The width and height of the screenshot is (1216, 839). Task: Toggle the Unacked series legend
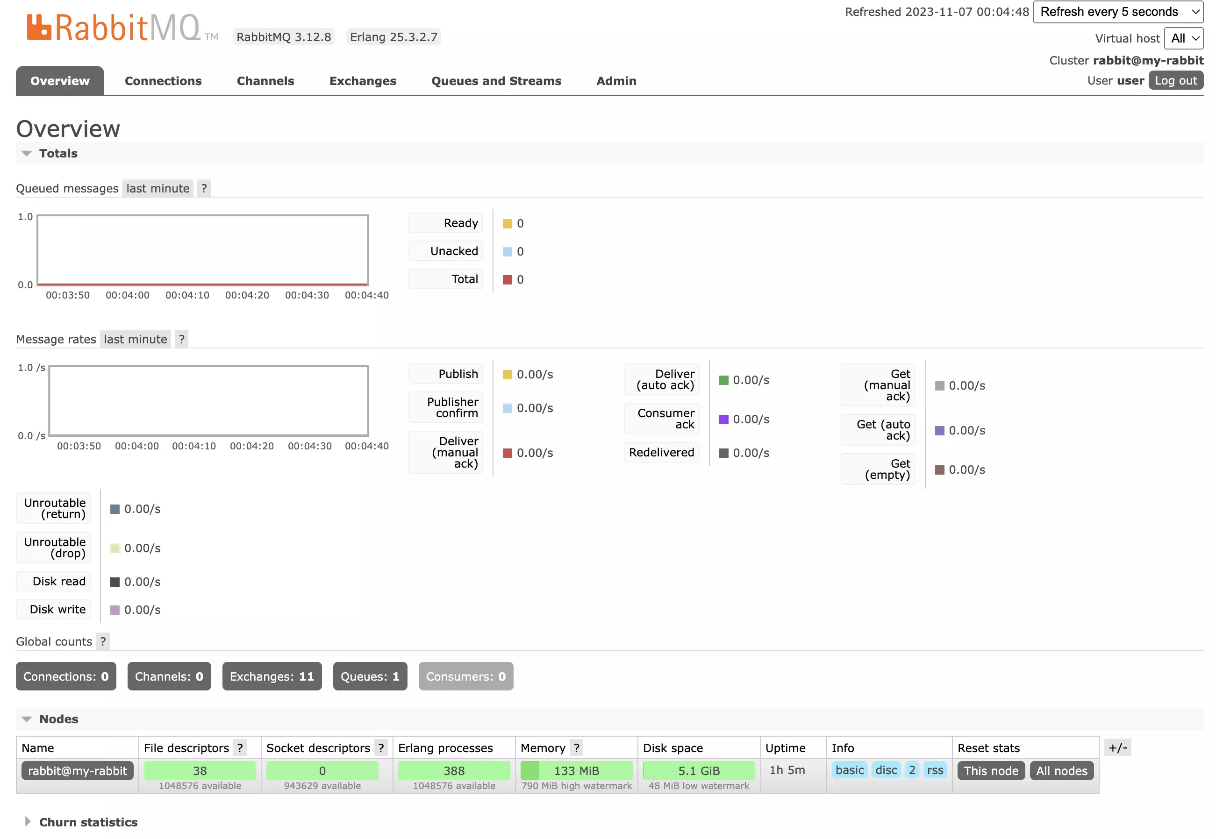coord(445,251)
